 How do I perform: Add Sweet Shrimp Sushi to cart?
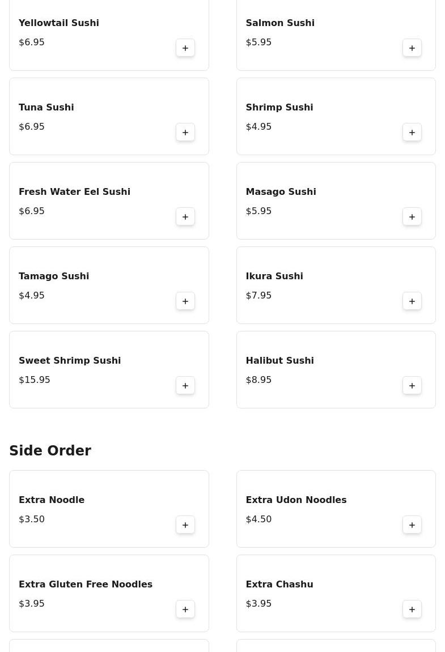click(185, 386)
